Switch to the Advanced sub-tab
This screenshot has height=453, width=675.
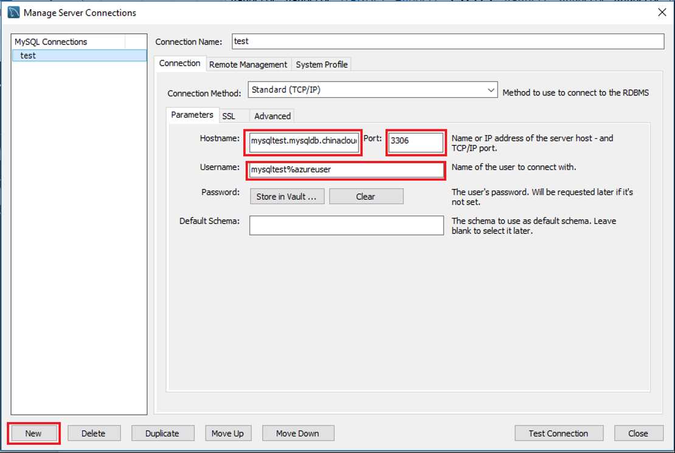tap(272, 116)
